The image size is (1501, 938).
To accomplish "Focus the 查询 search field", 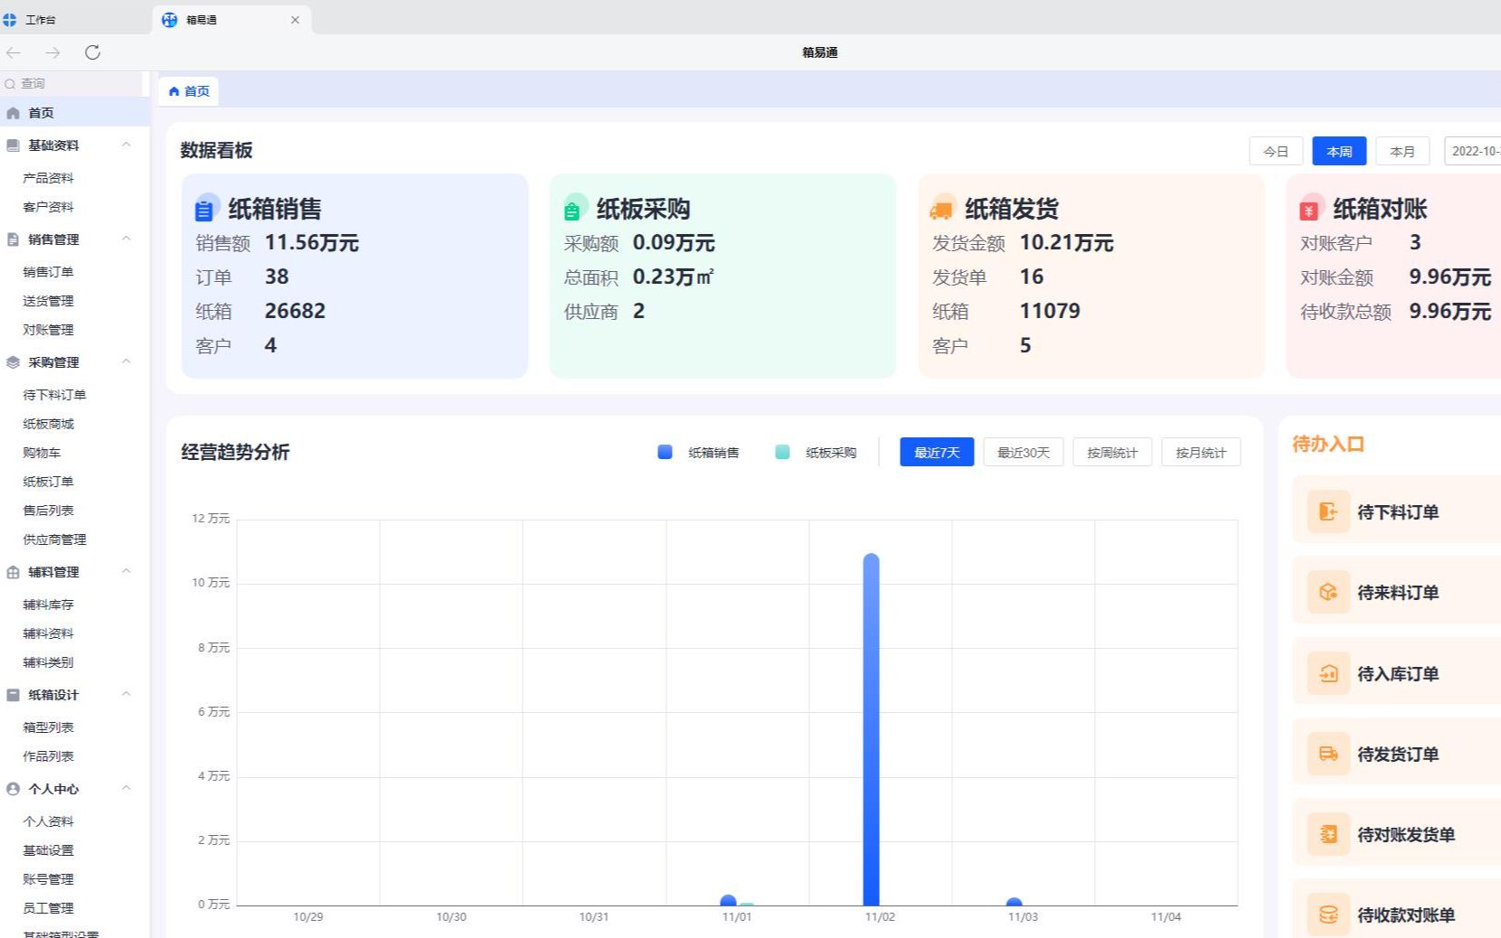I will [72, 83].
